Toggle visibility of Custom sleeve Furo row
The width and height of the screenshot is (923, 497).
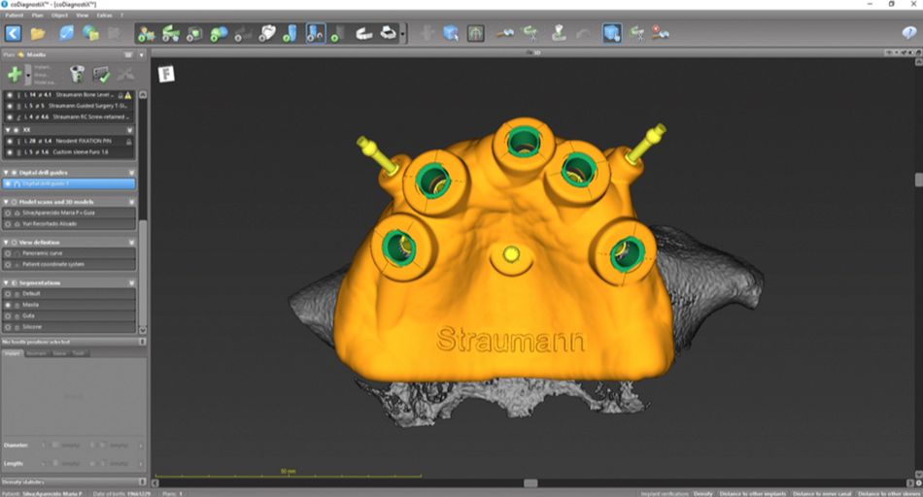coord(10,152)
